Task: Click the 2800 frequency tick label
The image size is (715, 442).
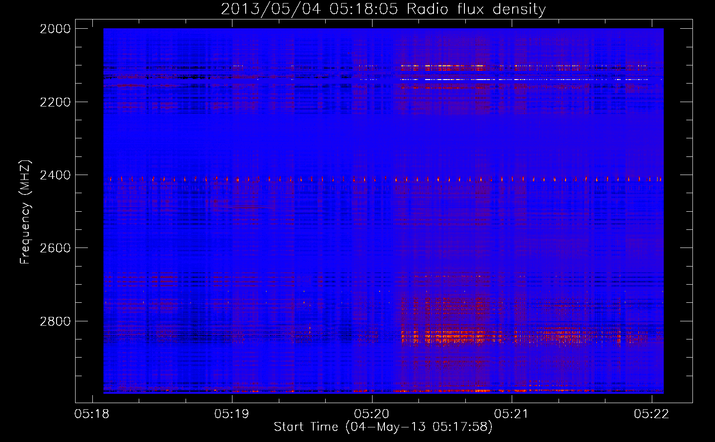Action: (55, 321)
